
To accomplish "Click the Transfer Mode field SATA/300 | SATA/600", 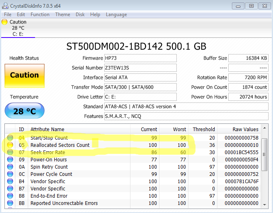I will [141, 87].
